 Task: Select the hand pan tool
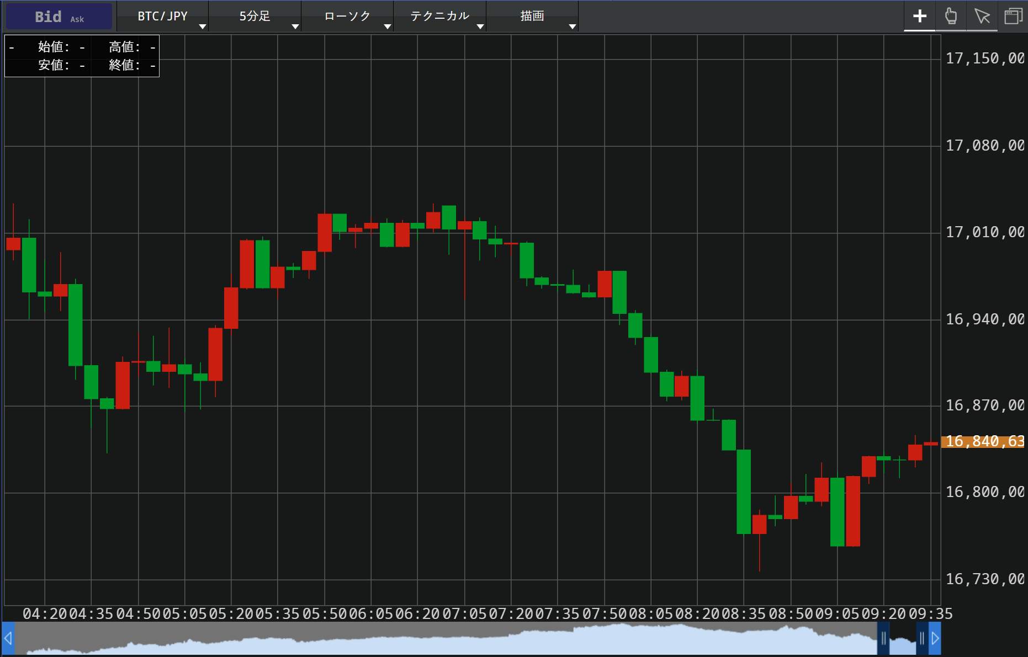coord(951,16)
